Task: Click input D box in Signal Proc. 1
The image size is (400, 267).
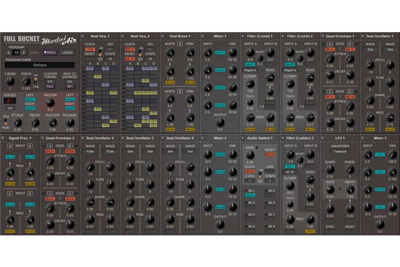Action: click(30, 193)
